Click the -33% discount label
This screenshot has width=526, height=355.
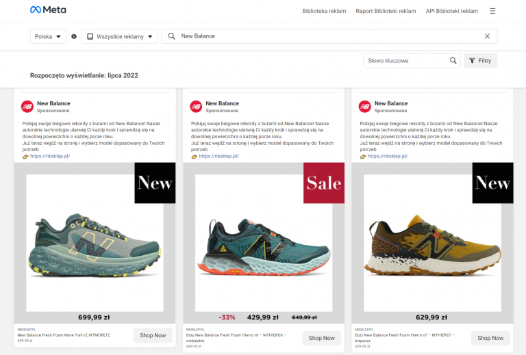(x=227, y=317)
